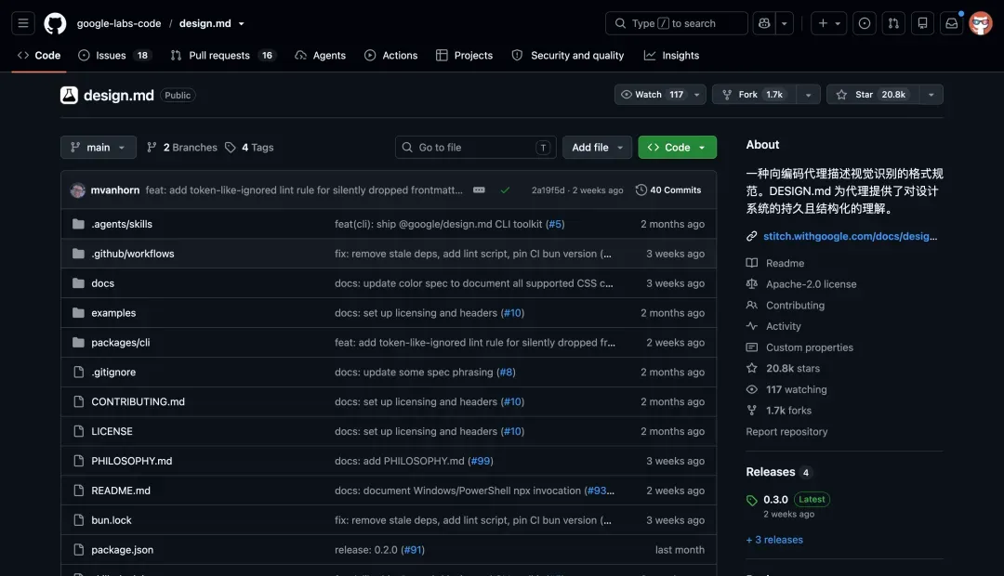The width and height of the screenshot is (1004, 576).
Task: Open the hamburger navigation menu
Action: coord(23,23)
